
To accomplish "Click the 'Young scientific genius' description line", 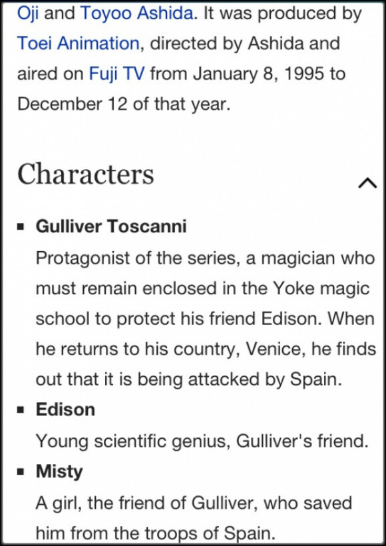I will click(202, 441).
